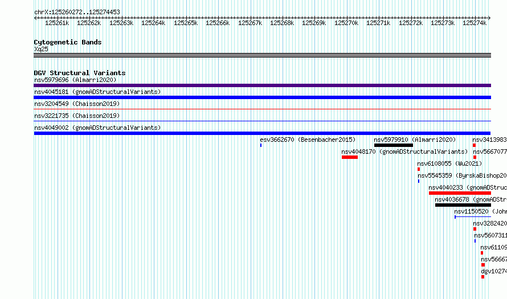Click the black nsv5979910 variant bar
This screenshot has height=299, width=507.
pyautogui.click(x=394, y=145)
